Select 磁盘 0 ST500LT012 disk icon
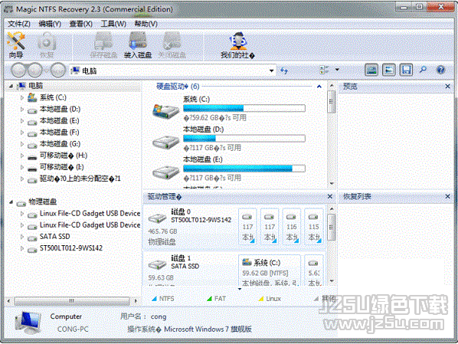458x344 pixels. (157, 218)
